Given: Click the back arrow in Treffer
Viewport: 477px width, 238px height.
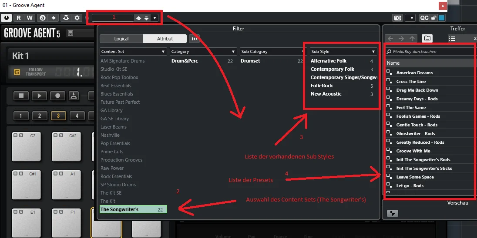Looking at the screenshot, I should coord(390,39).
